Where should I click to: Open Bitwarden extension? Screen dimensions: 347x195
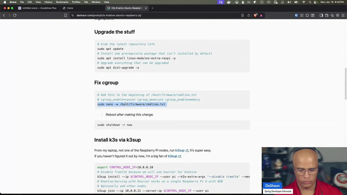(x=296, y=15)
